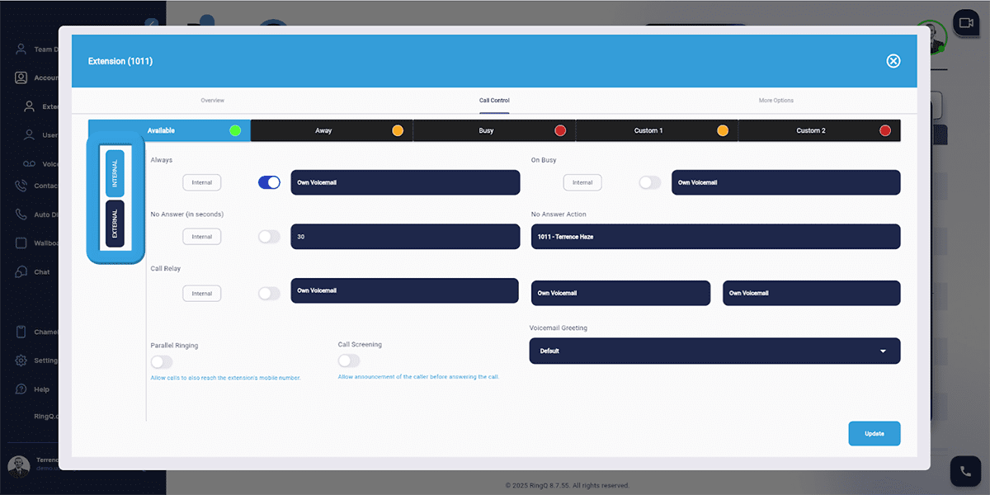Open the Settings gear in sidebar
990x495 pixels.
[x=21, y=361]
